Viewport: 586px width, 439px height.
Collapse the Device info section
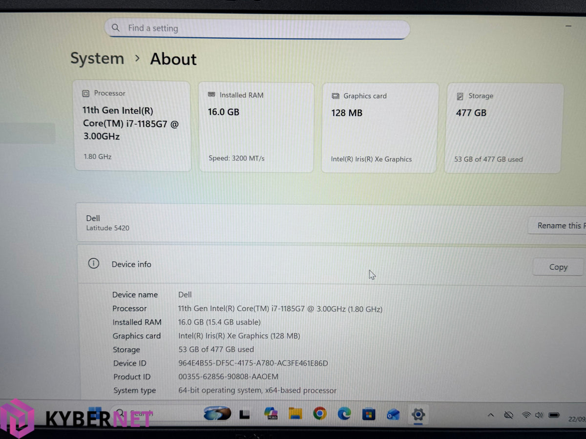332,264
